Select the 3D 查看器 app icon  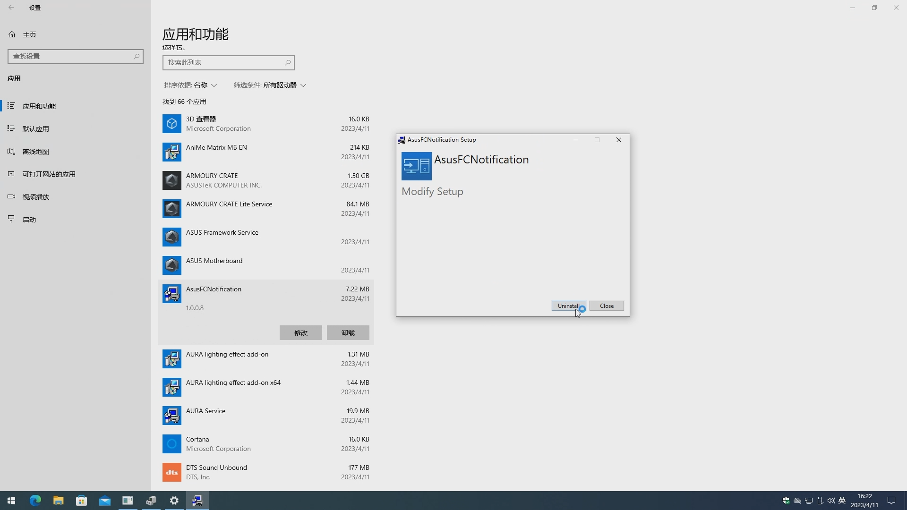(x=171, y=123)
